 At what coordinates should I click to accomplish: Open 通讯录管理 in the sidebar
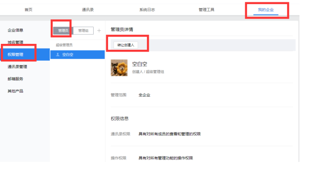pos(17,66)
